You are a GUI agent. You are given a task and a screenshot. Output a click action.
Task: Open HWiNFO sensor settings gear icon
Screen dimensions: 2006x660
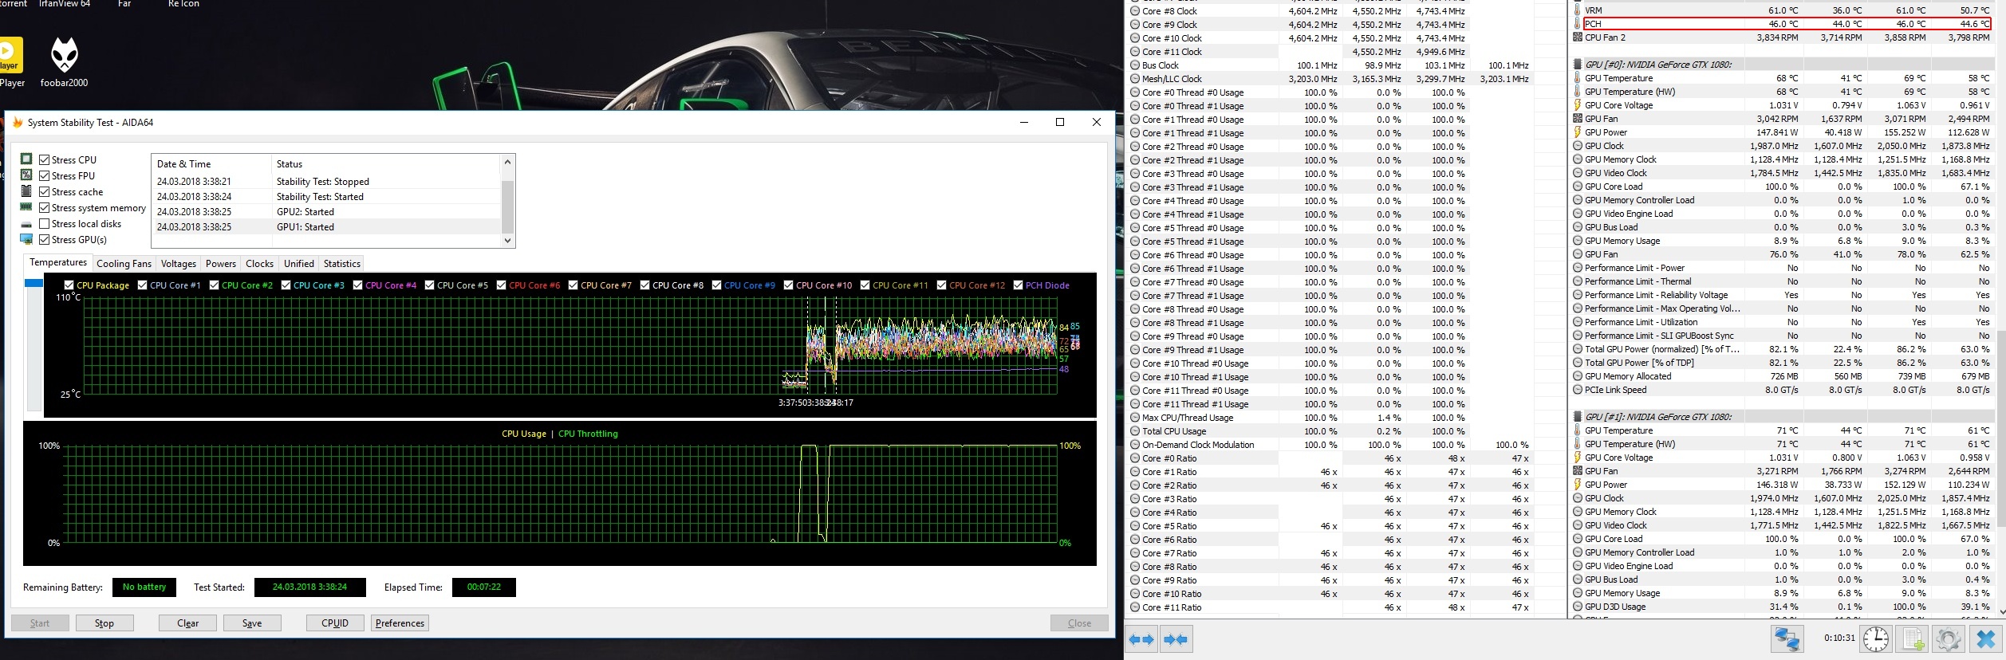coord(1948,639)
